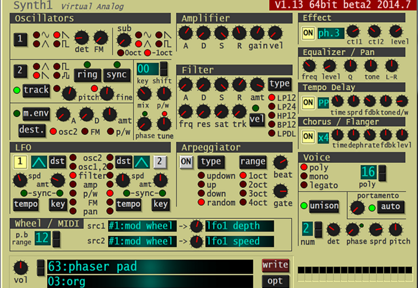
Task: Click LFO 2 triangle waveform selector
Action: pos(141,162)
